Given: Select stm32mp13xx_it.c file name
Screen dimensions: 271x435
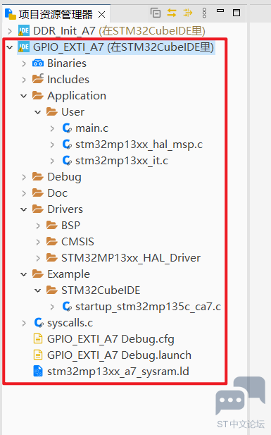Looking at the screenshot, I should [122, 161].
